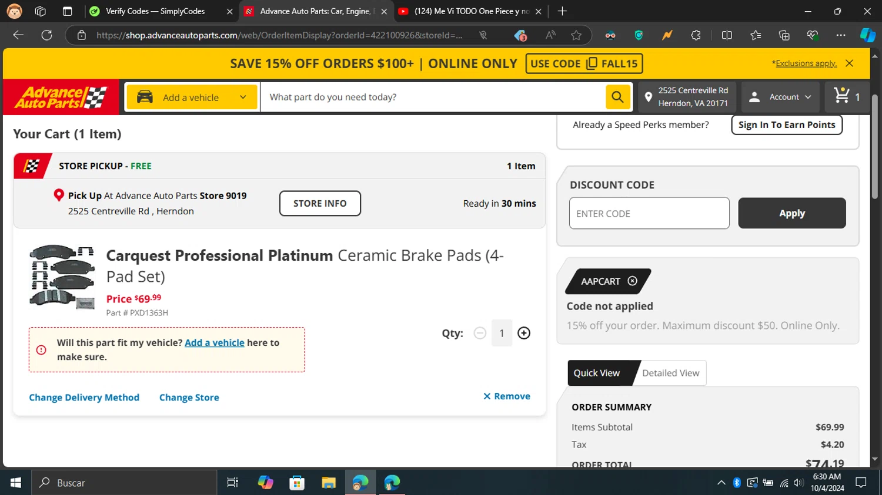The image size is (882, 495).
Task: Switch to Verify Codes SimplyCodes tab
Action: tap(161, 11)
